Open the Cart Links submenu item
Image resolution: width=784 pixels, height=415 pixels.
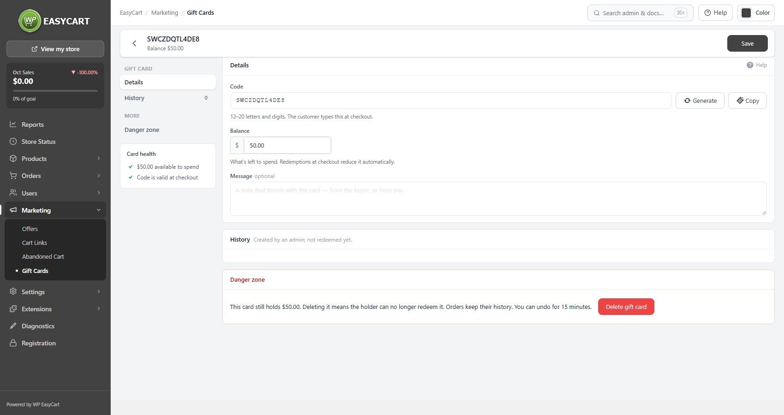[x=35, y=243]
